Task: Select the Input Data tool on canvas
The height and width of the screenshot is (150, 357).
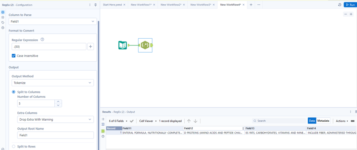Action: (123, 45)
